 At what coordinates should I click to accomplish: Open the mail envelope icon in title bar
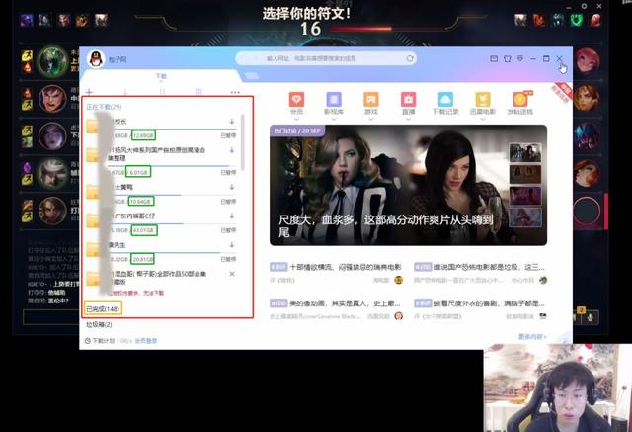[494, 59]
